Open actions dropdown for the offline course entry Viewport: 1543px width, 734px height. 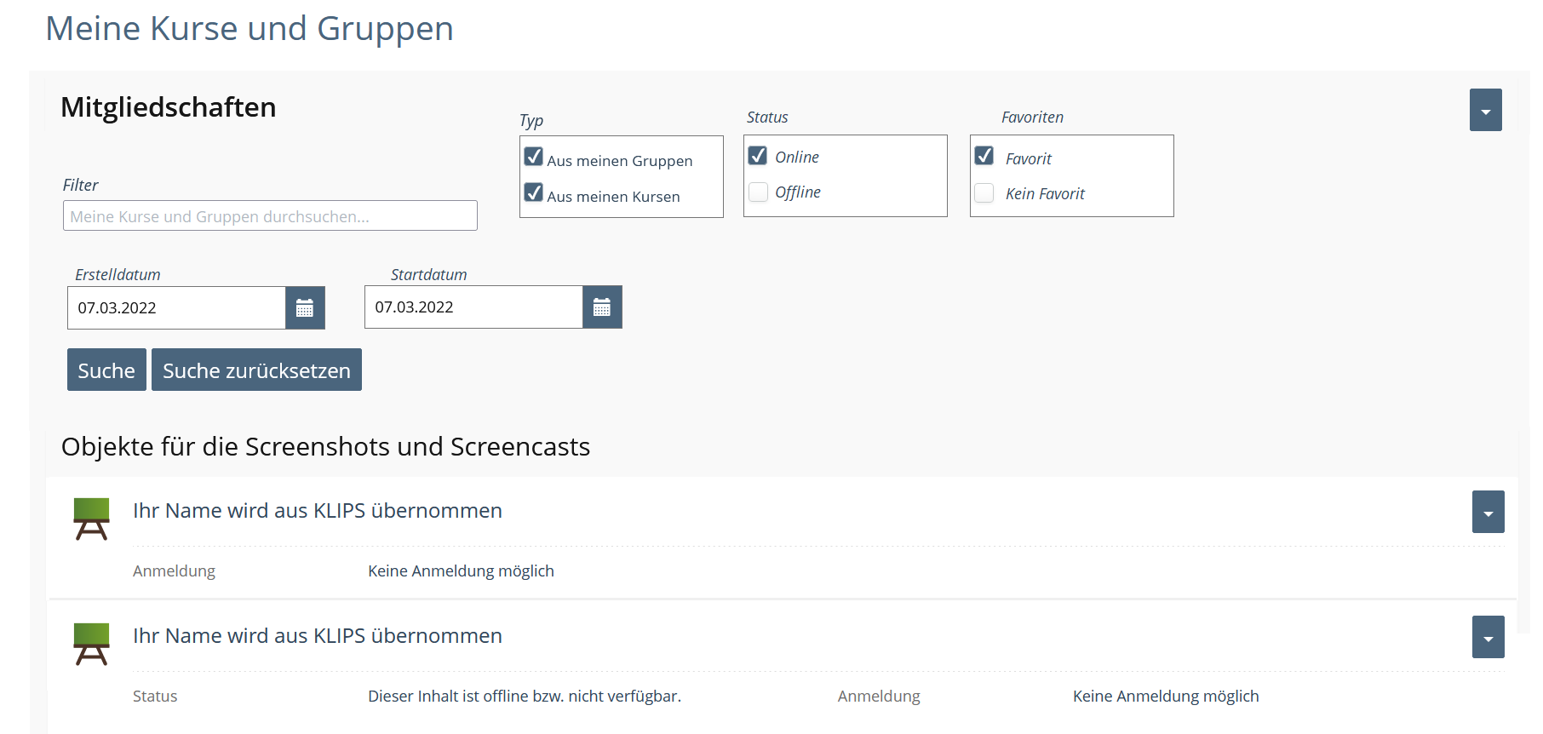coord(1488,638)
